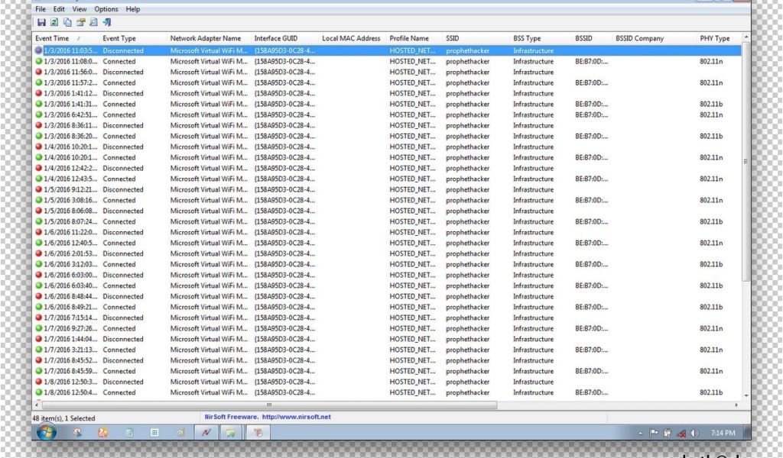Image resolution: width=783 pixels, height=458 pixels.
Task: Sort by Event Time column header
Action: point(52,38)
